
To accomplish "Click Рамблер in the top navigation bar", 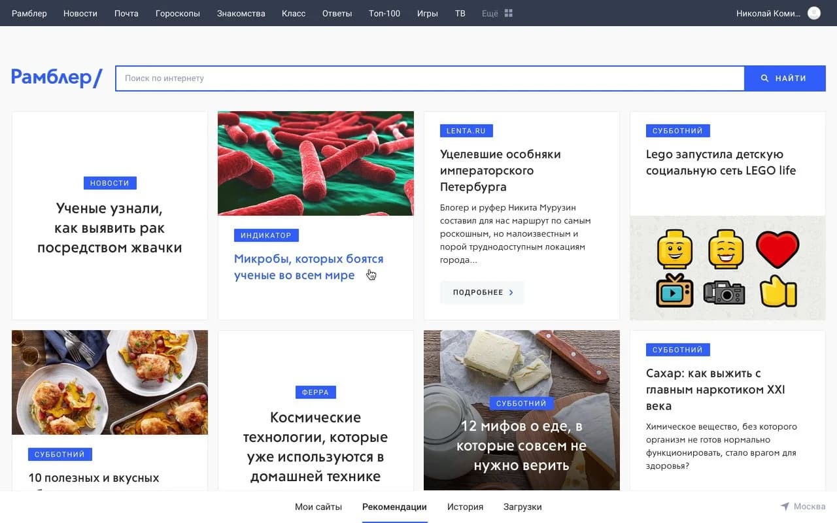I will [x=29, y=13].
